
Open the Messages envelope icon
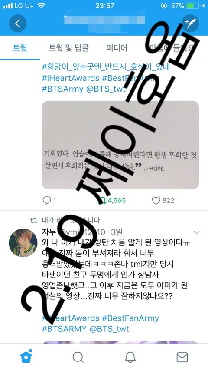coord(182,357)
